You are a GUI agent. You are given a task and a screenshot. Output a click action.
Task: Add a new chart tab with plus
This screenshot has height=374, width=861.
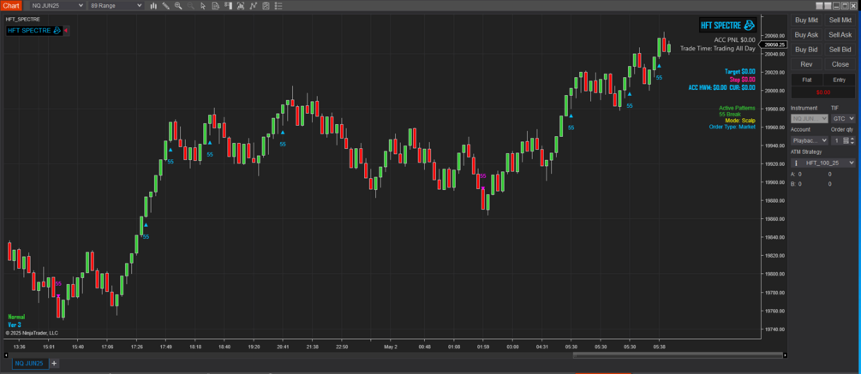54,363
